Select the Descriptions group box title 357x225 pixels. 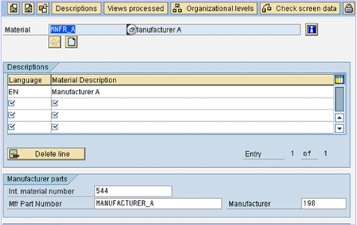[x=28, y=67]
